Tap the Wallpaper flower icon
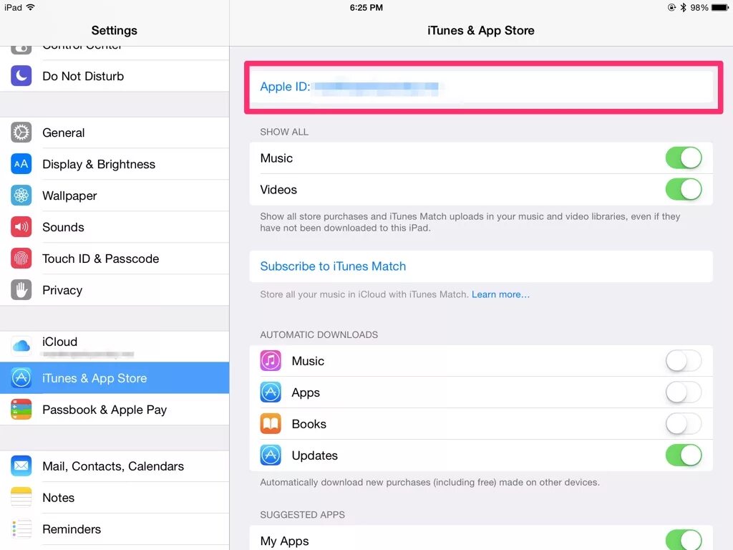Viewport: 733px width, 550px height. (21, 195)
